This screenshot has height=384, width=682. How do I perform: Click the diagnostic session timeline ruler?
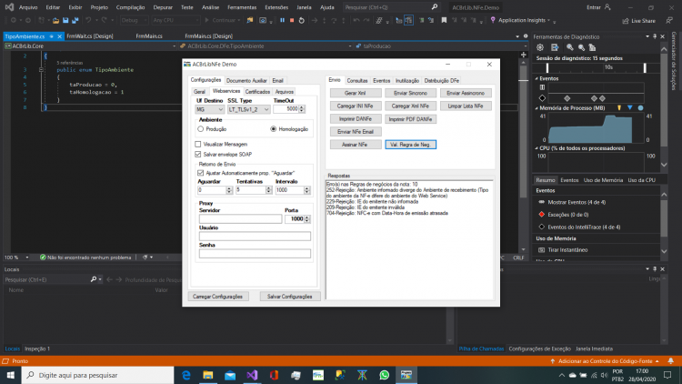tap(596, 67)
